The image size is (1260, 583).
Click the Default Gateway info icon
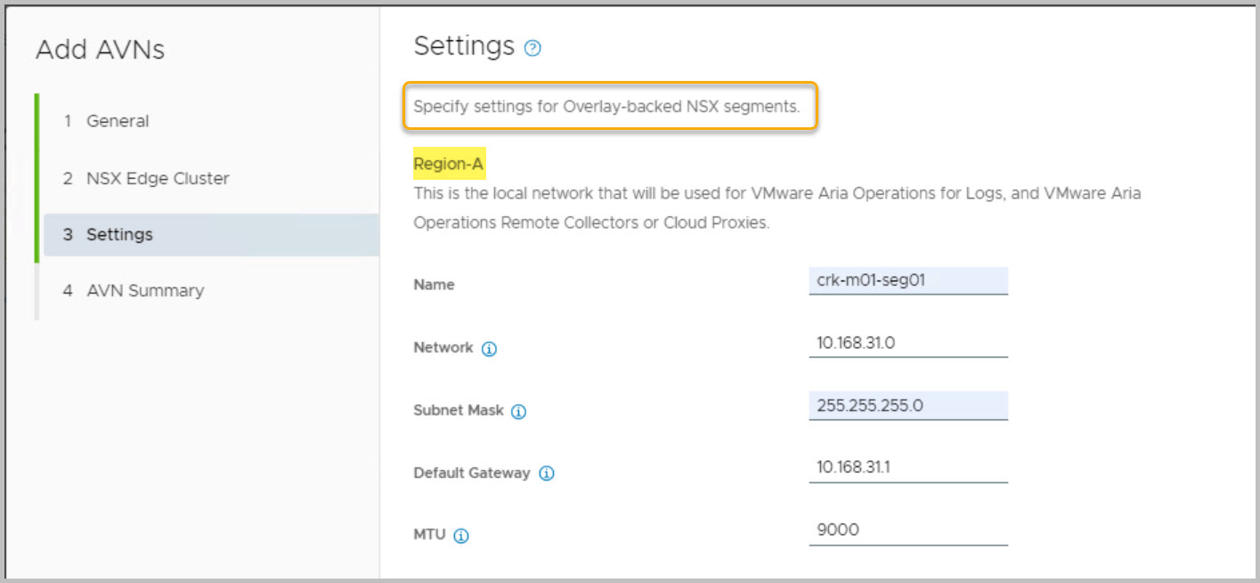547,474
